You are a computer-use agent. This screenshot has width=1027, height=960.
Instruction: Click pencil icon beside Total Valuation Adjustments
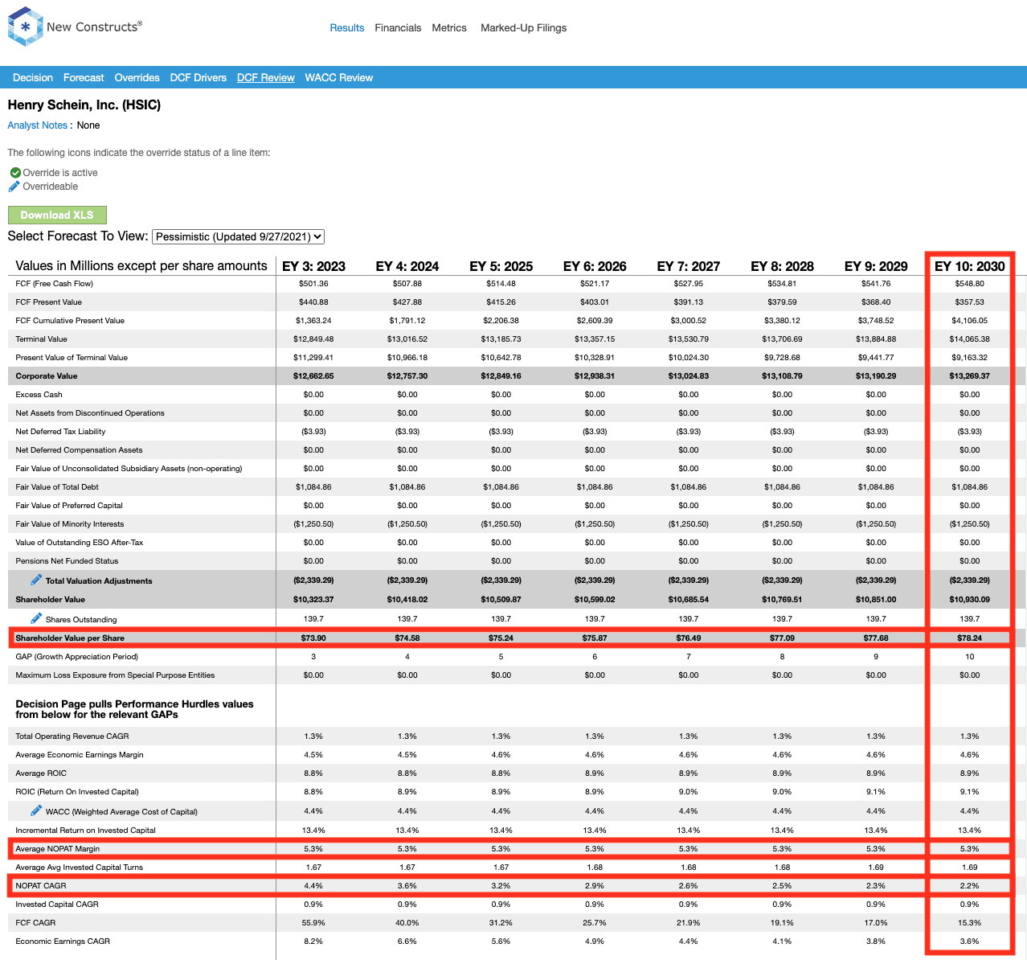pos(36,580)
